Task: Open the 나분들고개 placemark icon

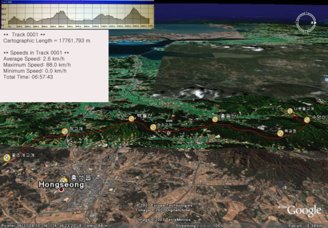Action: (x=290, y=111)
